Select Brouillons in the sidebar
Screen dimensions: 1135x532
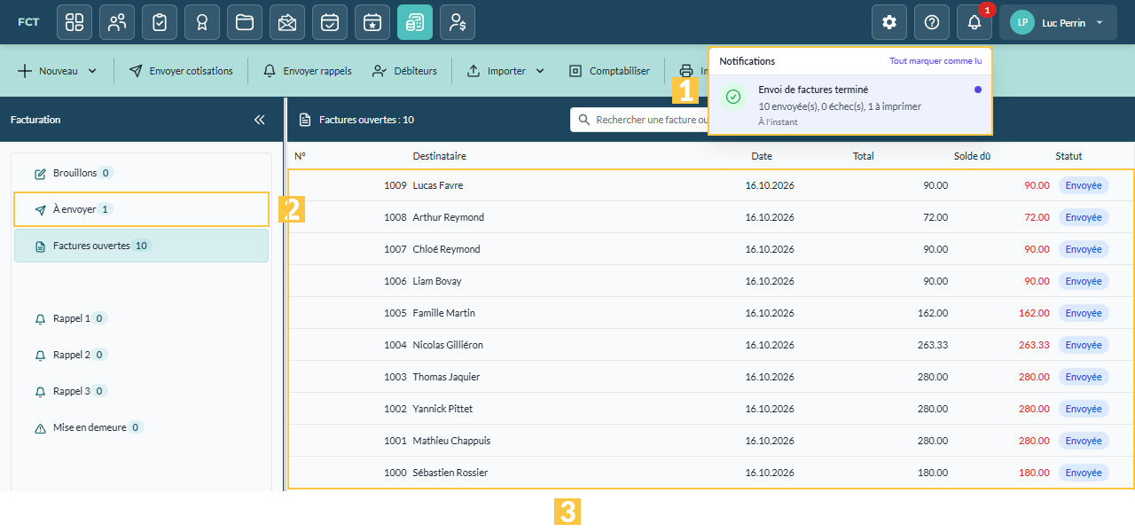pos(141,173)
